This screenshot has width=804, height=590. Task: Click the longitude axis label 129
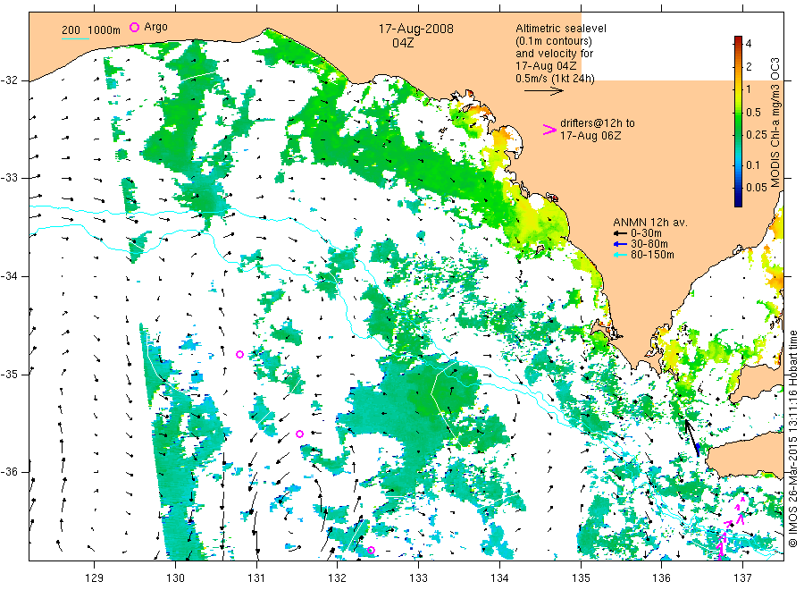point(95,578)
